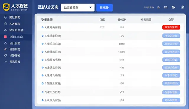This screenshot has width=189, height=109.
Task: Select the second sidebar menu item's icon
Action: (x=5, y=24)
